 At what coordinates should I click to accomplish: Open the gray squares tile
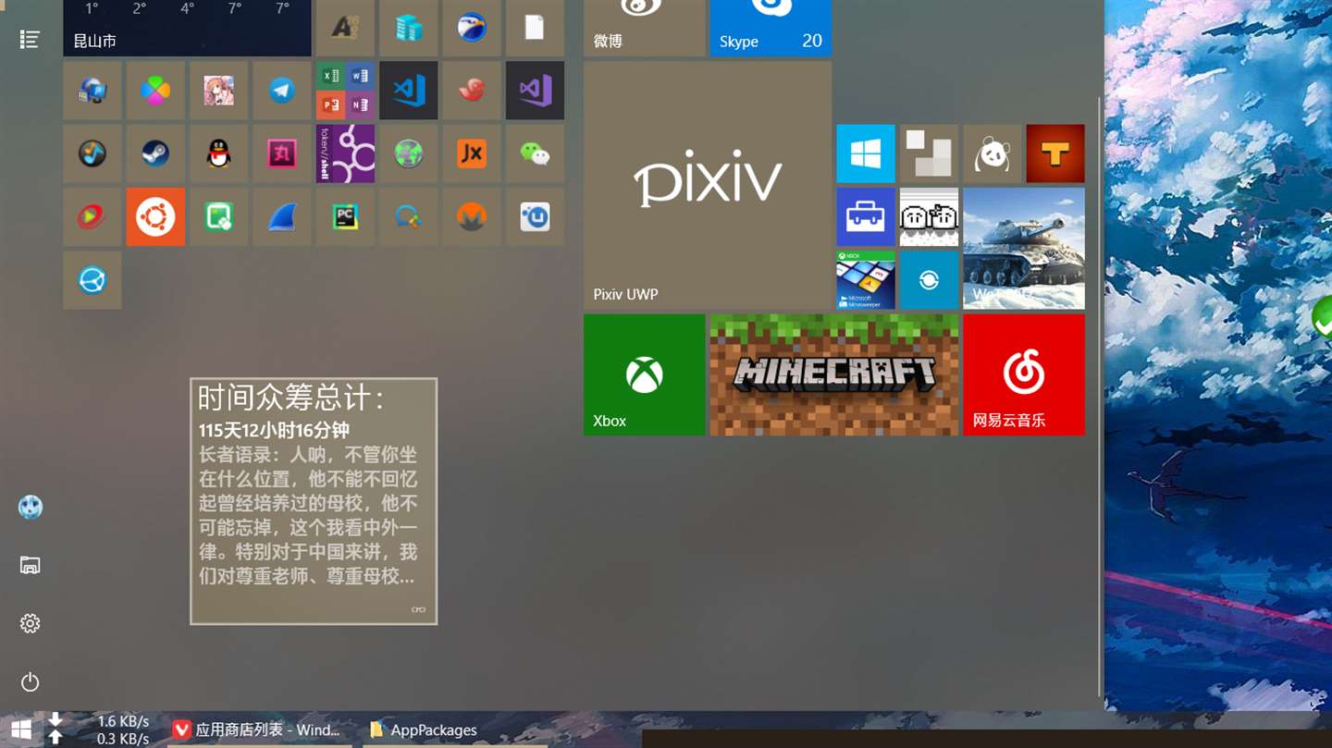point(929,153)
